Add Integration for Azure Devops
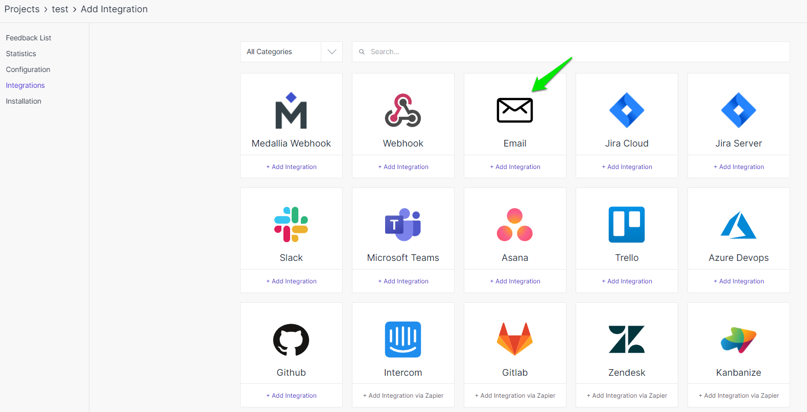This screenshot has width=807, height=412. [739, 281]
